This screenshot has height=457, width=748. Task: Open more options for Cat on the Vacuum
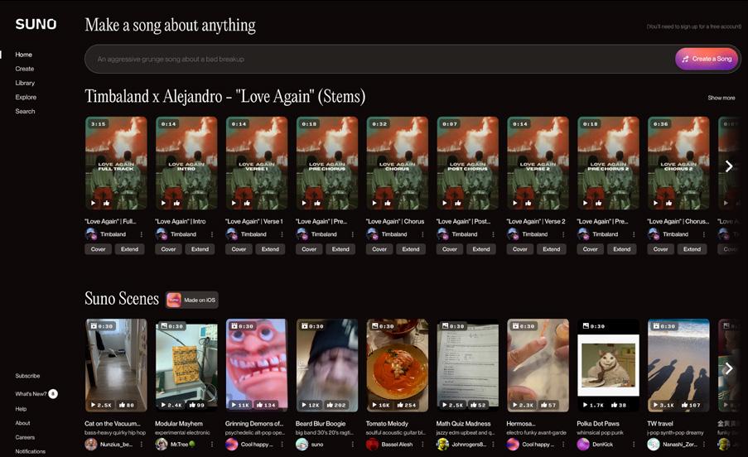click(x=141, y=444)
